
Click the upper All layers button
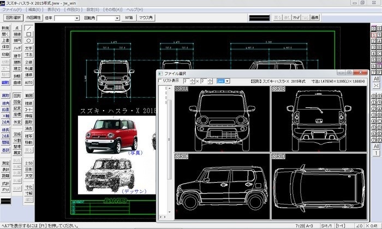pos(376,79)
